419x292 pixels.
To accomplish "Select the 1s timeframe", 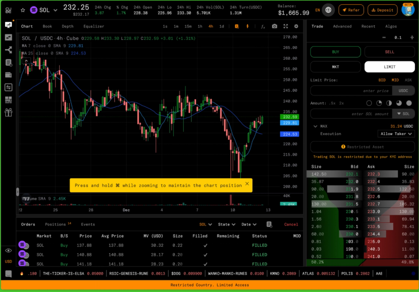I will click(x=165, y=26).
